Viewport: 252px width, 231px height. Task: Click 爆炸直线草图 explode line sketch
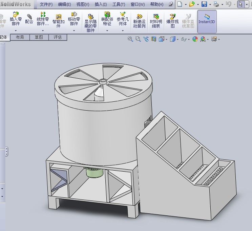pos(188,21)
